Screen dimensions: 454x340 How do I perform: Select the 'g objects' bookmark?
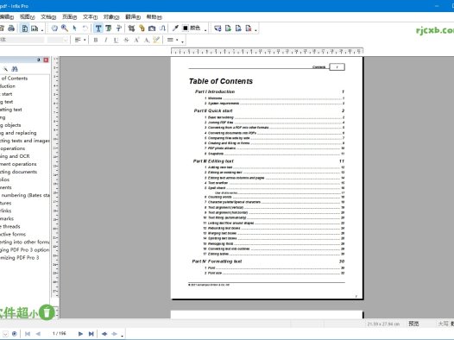[x=10, y=125]
